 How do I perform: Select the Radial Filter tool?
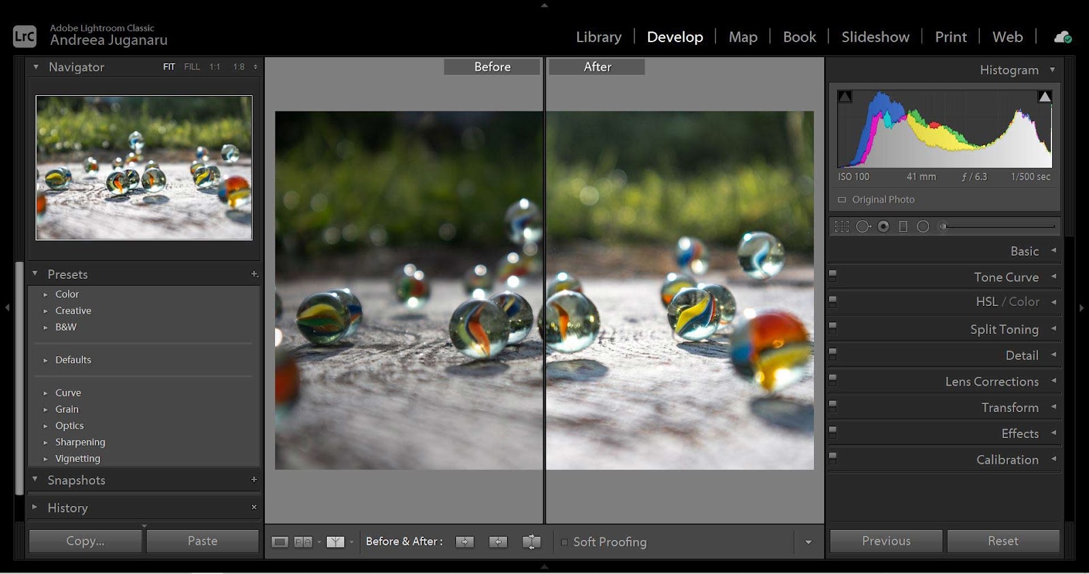923,226
